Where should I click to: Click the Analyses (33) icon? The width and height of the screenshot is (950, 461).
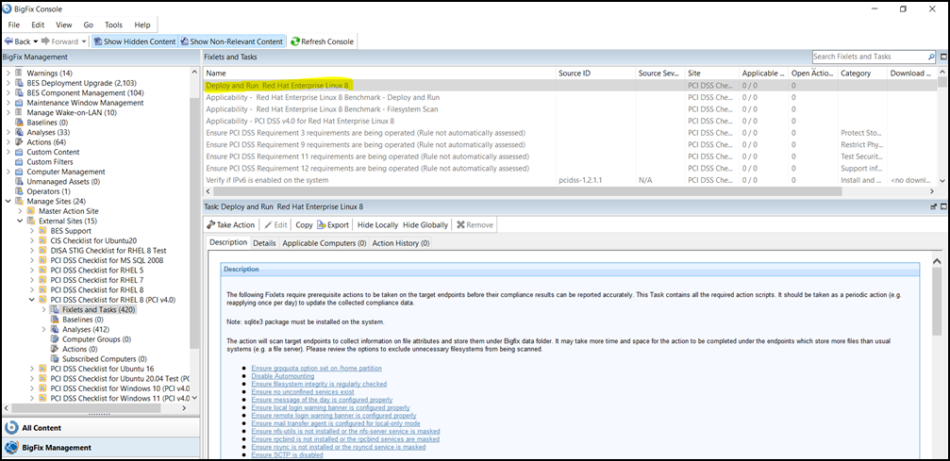[x=20, y=132]
